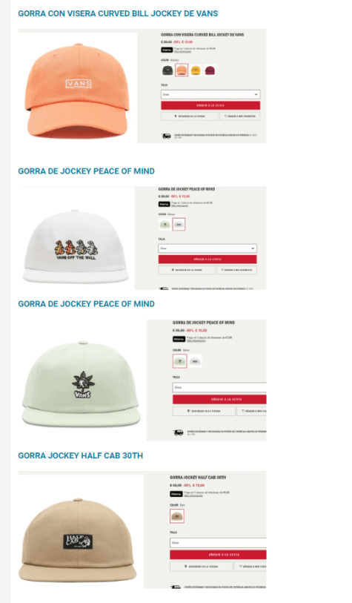Open heading link Gorra con visera curved bill jockey
The image size is (352, 603).
(118, 13)
